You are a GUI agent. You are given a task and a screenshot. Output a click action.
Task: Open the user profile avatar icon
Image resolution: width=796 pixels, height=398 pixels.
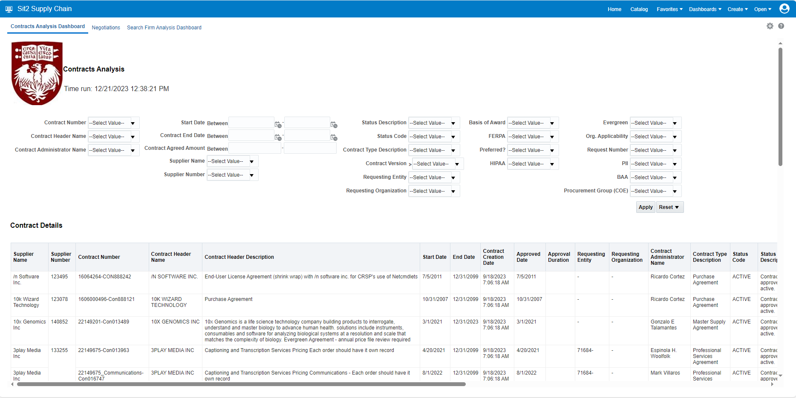click(x=784, y=9)
